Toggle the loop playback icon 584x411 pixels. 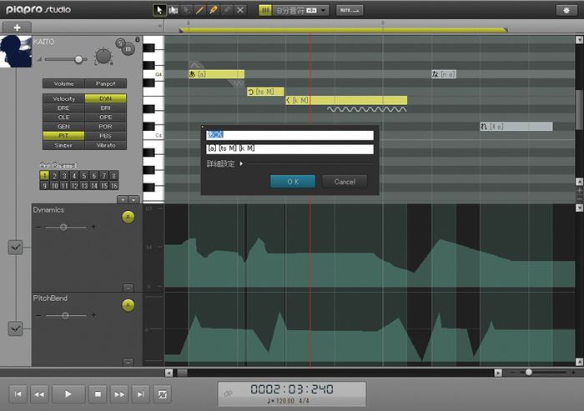161,393
